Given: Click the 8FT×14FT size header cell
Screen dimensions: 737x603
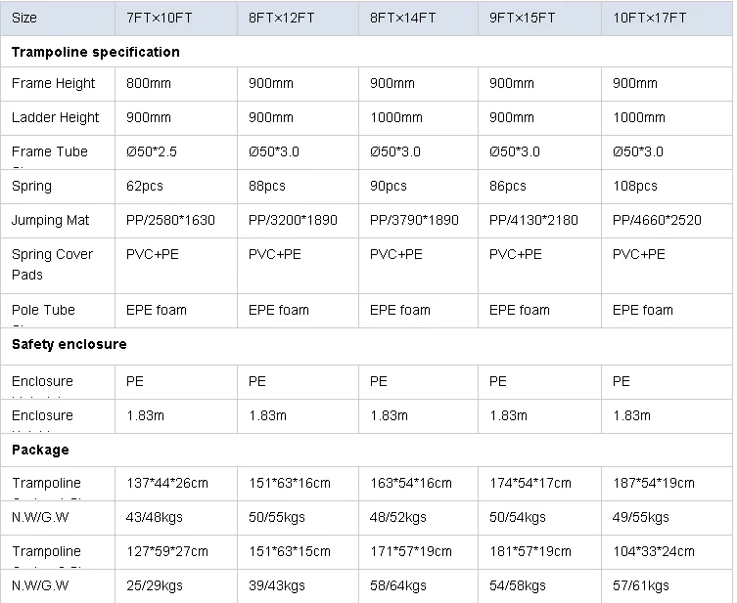Looking at the screenshot, I should point(405,18).
